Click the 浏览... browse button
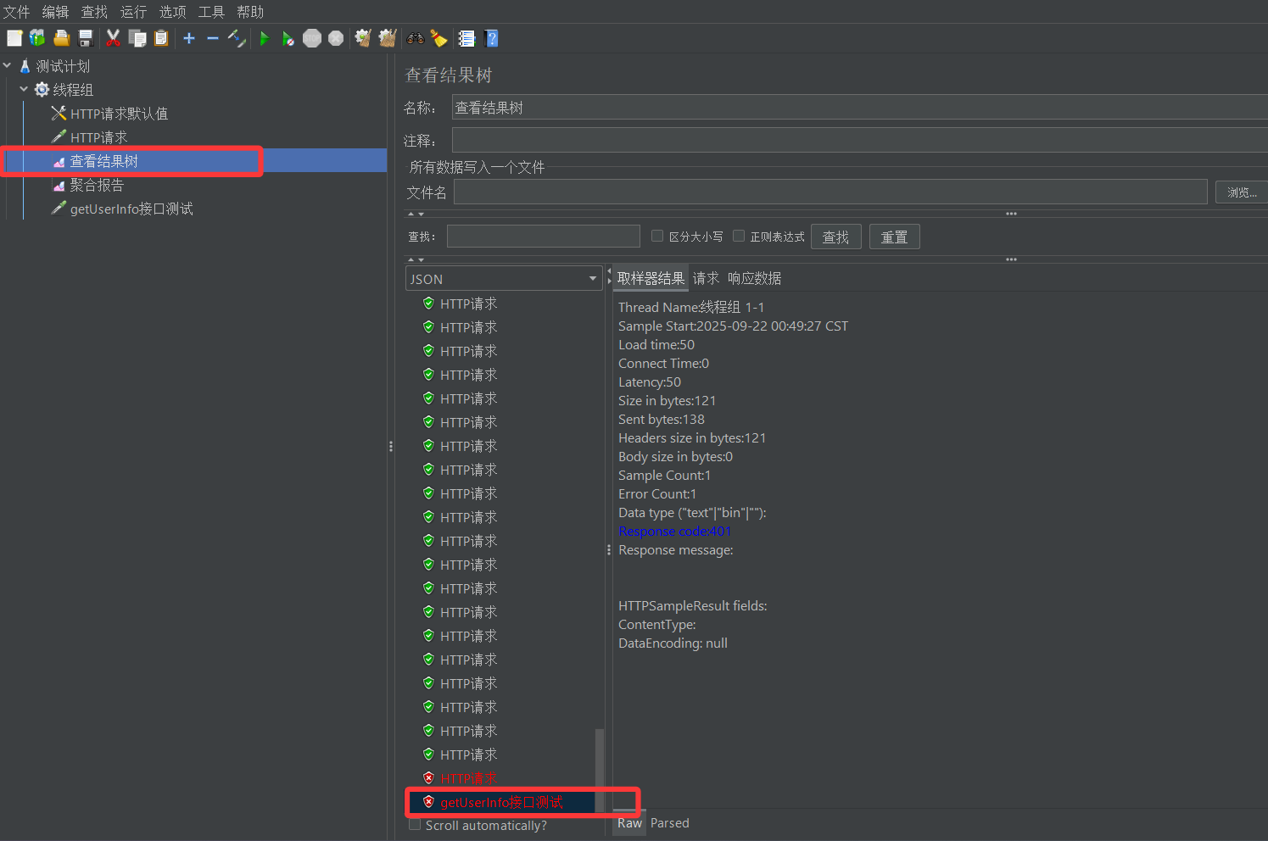This screenshot has width=1268, height=841. pos(1242,192)
